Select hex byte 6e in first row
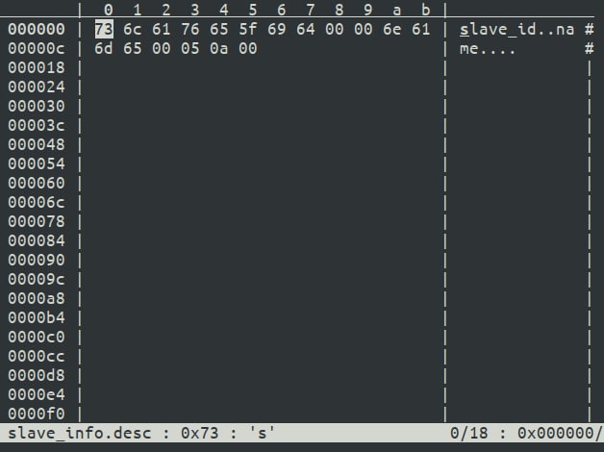The height and width of the screenshot is (452, 604). (391, 29)
